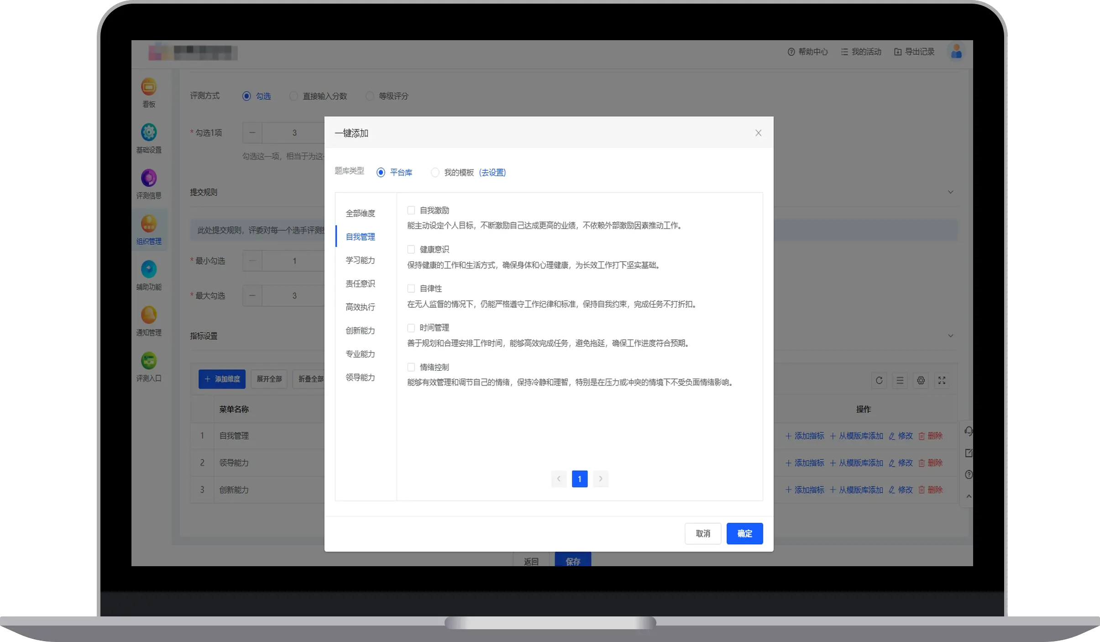Viewport: 1100px width, 642px height.
Task: Check the 自我激励 checkbox
Action: click(411, 210)
